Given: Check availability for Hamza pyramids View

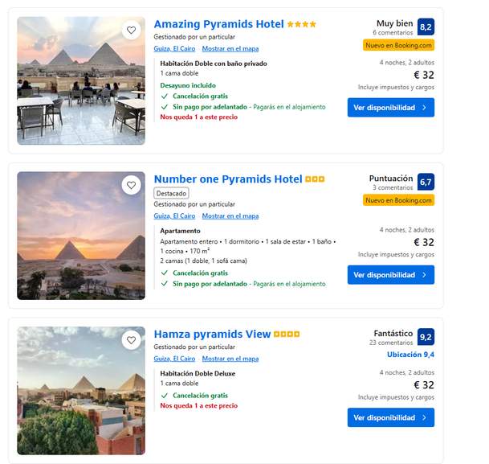Looking at the screenshot, I should pos(391,417).
